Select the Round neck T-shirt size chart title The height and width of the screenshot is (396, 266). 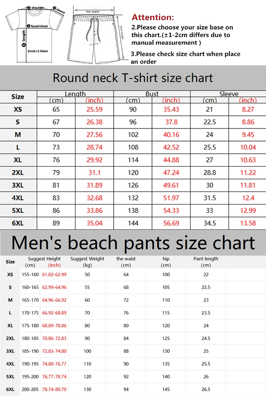[133, 78]
